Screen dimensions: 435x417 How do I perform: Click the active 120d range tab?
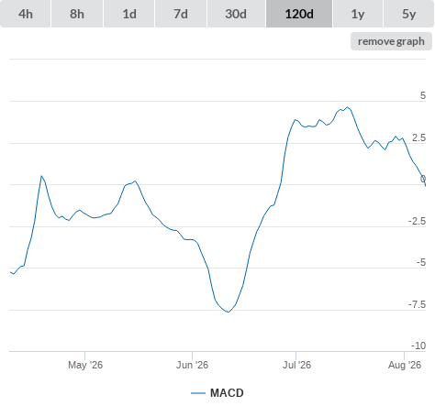click(x=299, y=14)
